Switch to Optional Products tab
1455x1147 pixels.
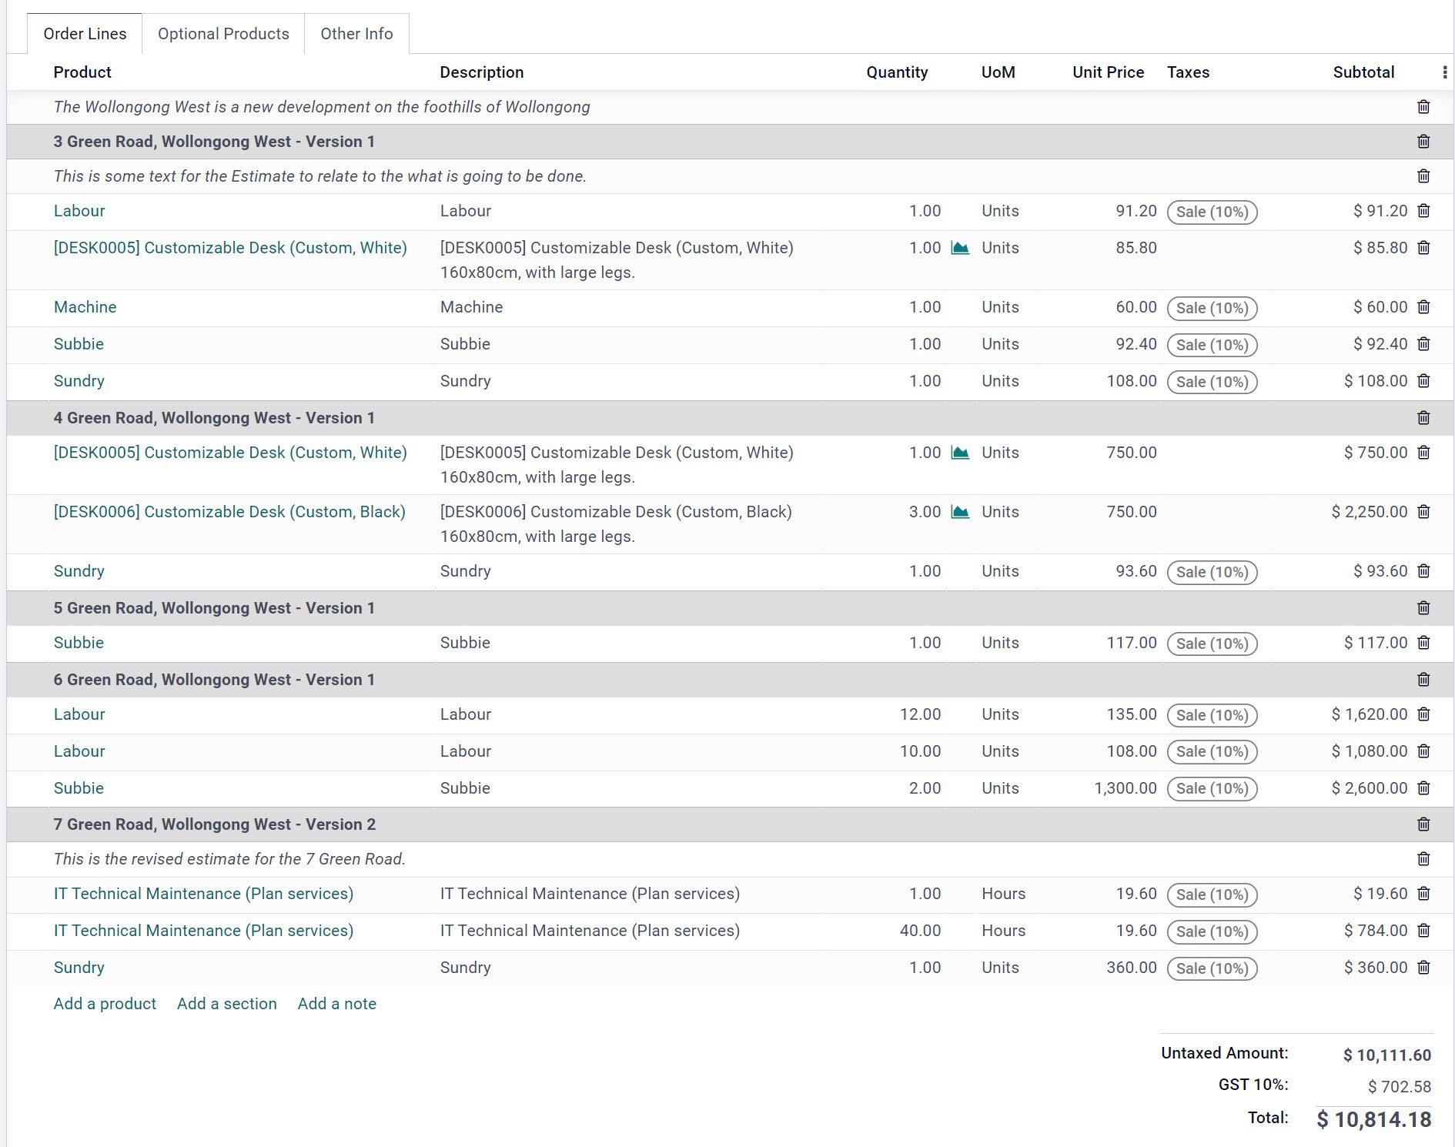pos(223,34)
